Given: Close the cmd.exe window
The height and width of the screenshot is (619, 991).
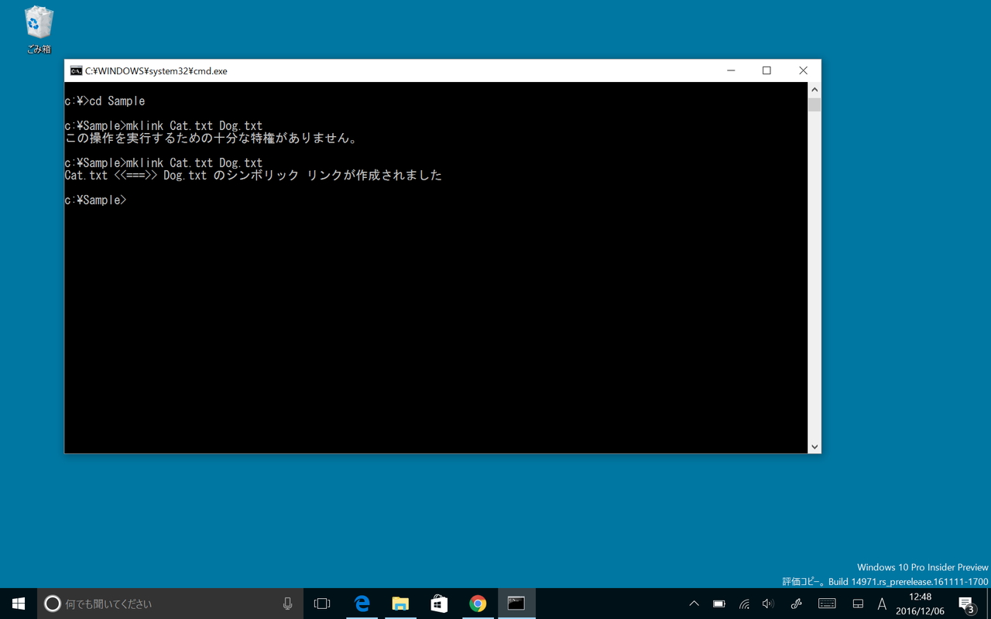Looking at the screenshot, I should point(803,70).
